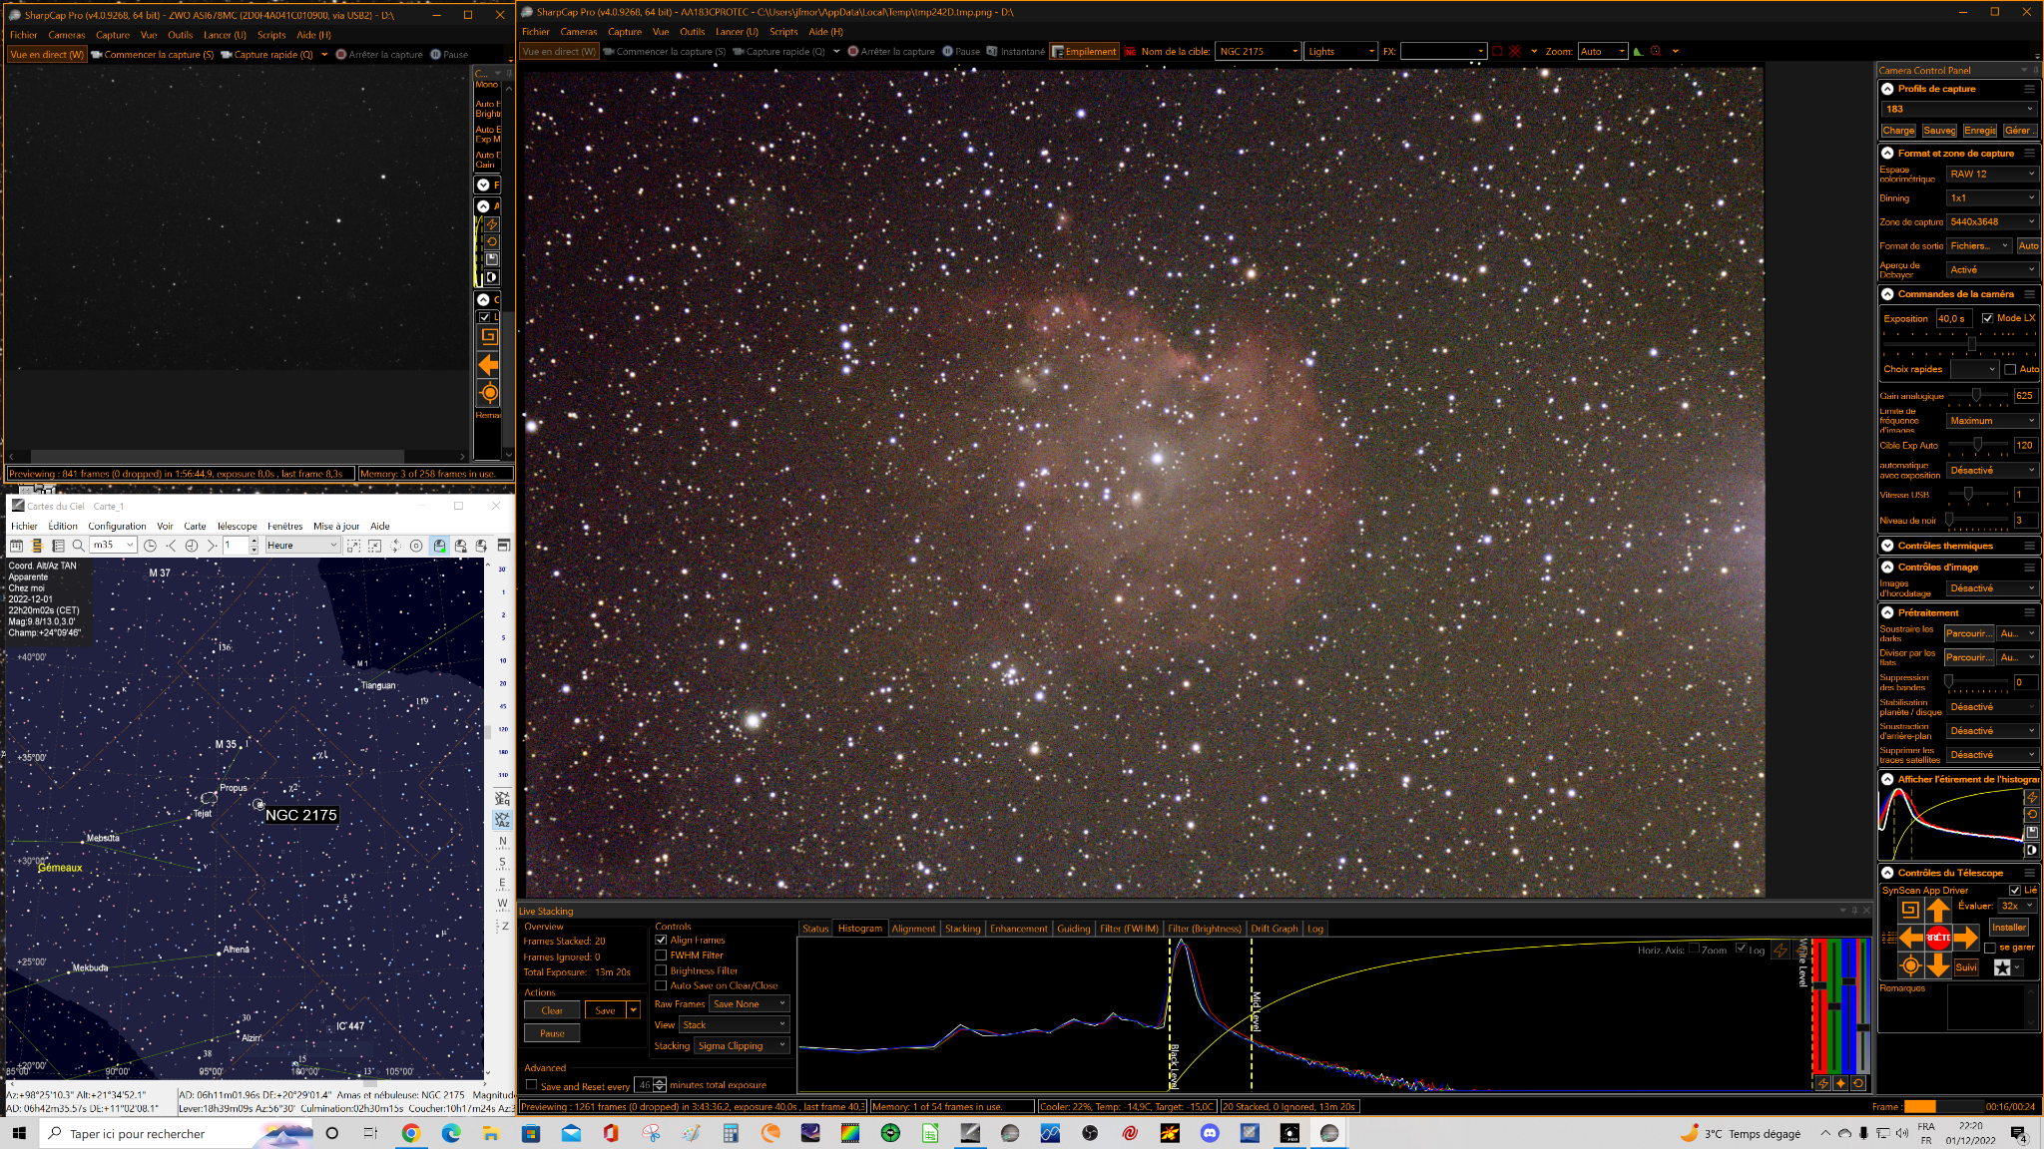Screen dimensions: 2044x1149
Task: Open the NGC 2175 target name dropdown
Action: click(x=1258, y=52)
